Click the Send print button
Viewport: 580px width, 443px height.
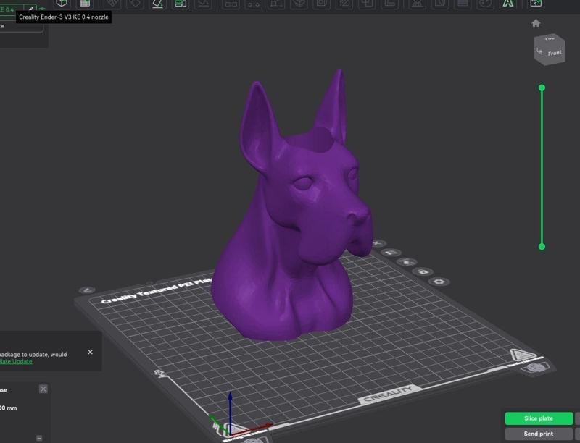539,434
